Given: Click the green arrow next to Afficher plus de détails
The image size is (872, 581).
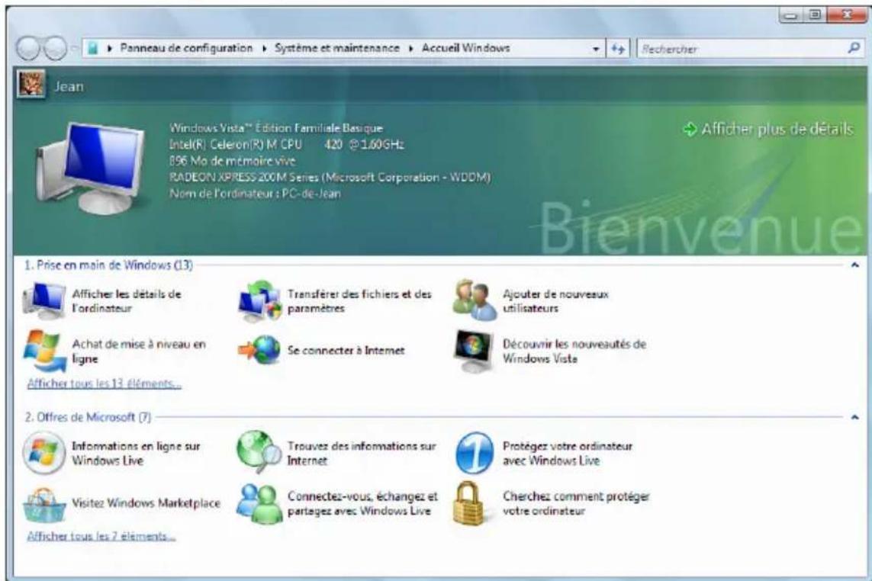Looking at the screenshot, I should 690,129.
